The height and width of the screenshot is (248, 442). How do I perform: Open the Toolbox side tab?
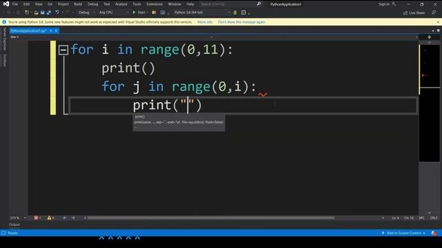pyautogui.click(x=5, y=60)
